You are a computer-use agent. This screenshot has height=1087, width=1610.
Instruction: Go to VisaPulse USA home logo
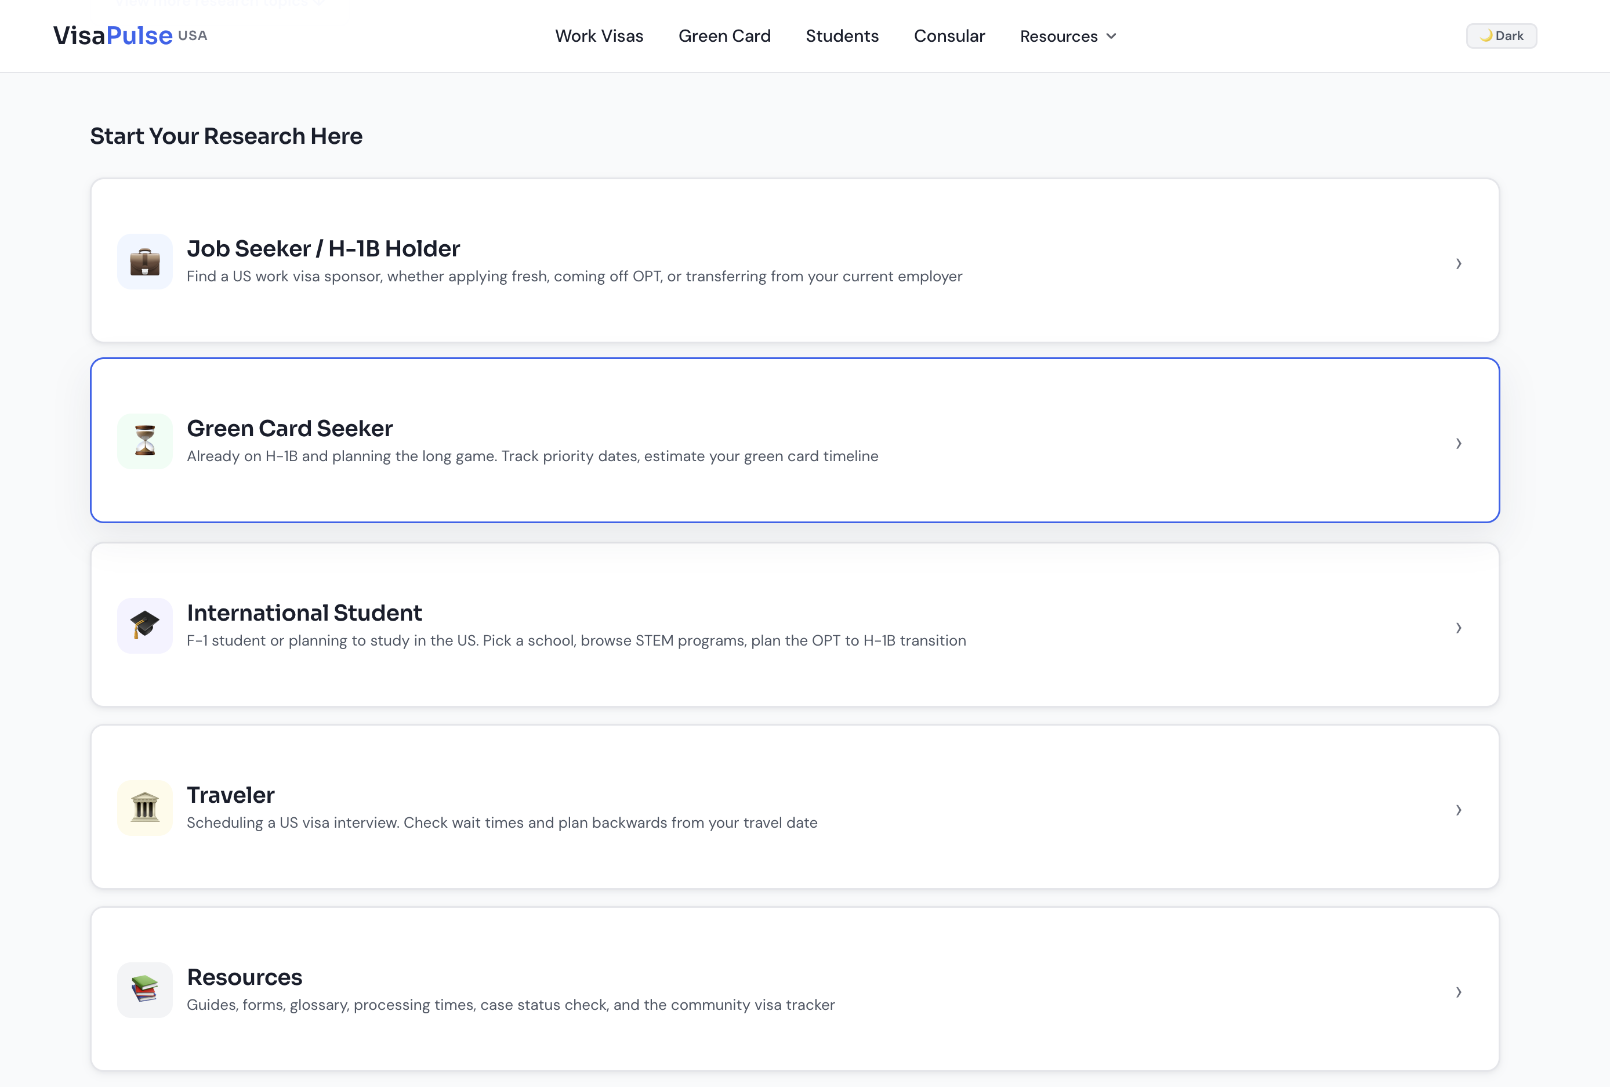pos(130,35)
